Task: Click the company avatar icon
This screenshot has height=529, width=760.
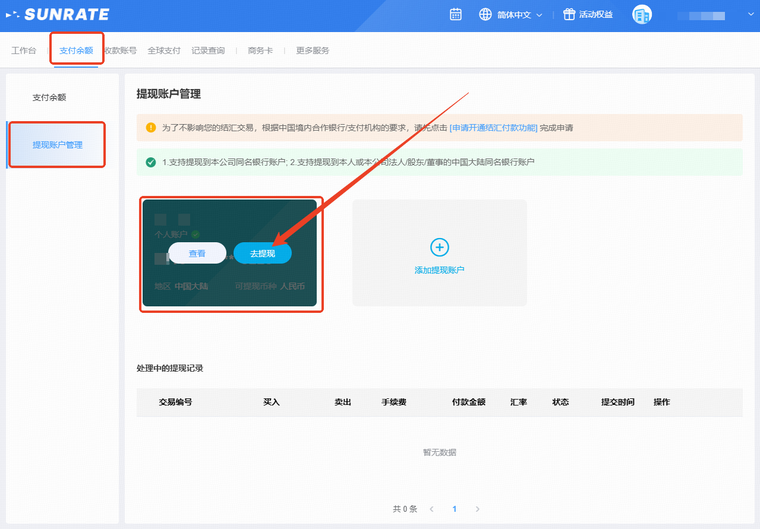Action: (x=642, y=15)
